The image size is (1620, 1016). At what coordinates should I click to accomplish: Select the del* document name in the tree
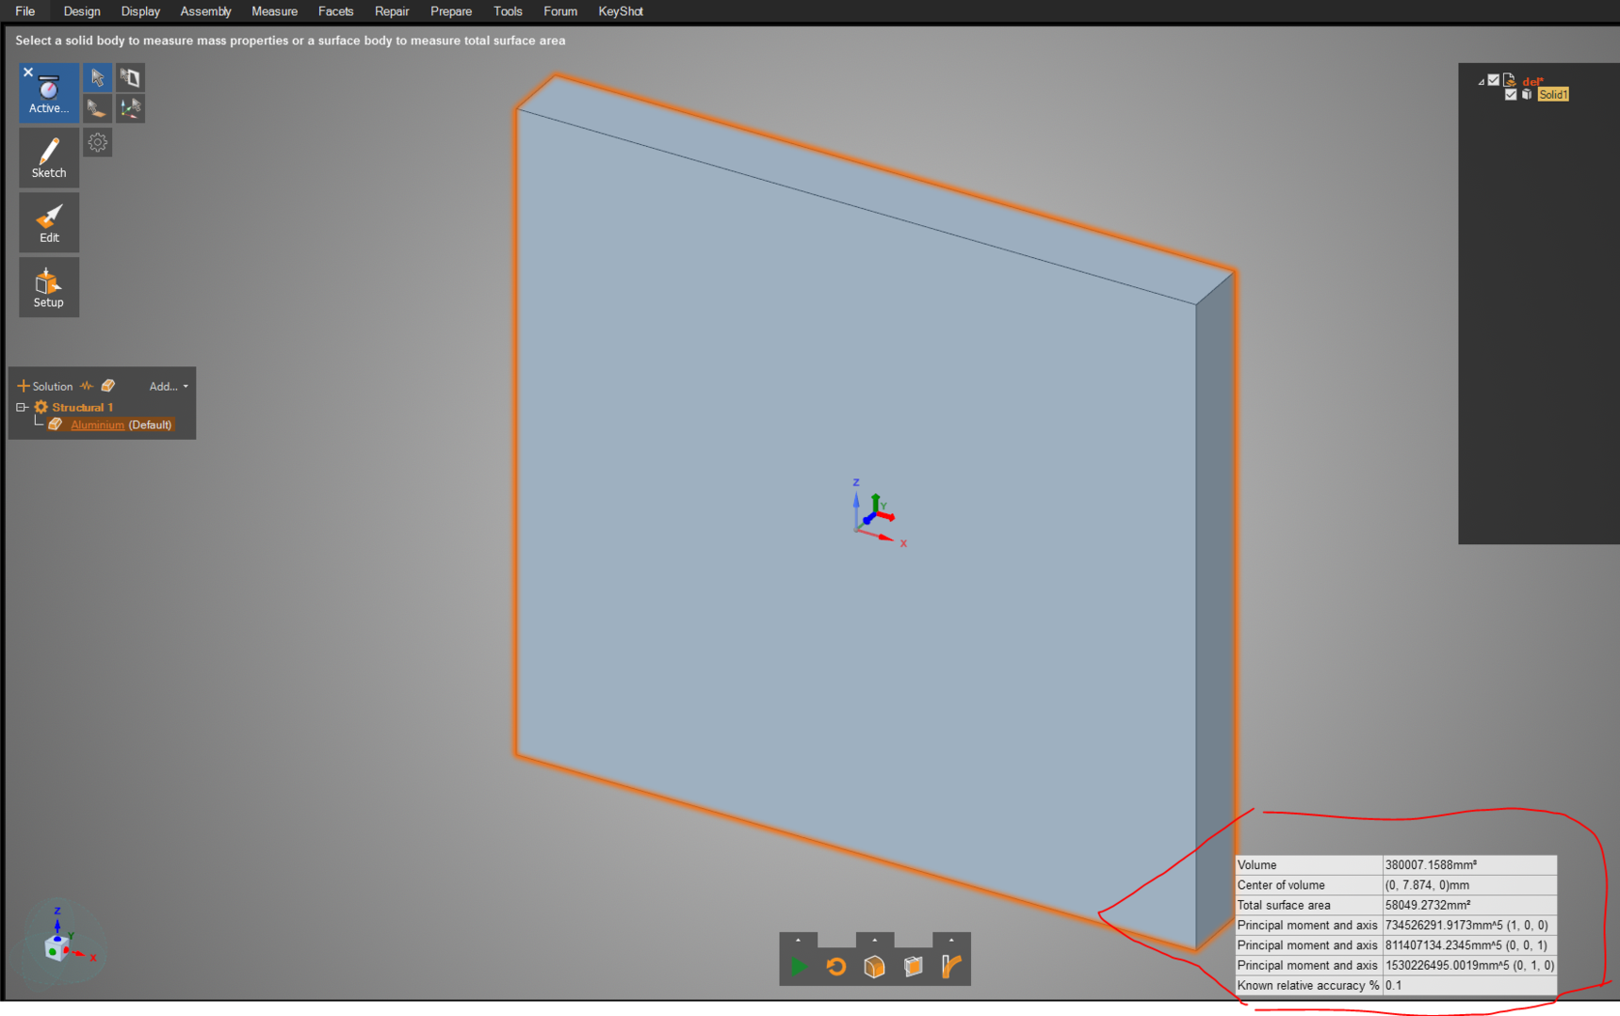1532,81
